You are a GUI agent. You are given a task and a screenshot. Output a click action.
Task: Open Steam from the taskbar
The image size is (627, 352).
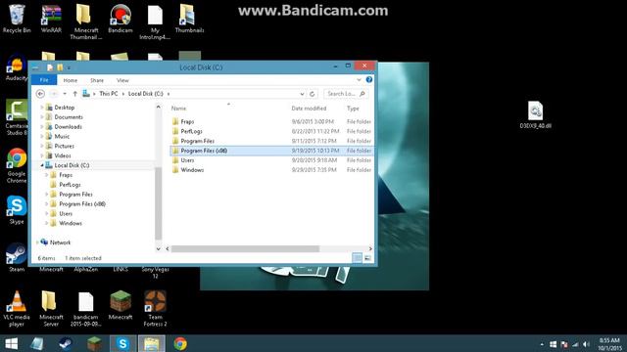(66, 343)
